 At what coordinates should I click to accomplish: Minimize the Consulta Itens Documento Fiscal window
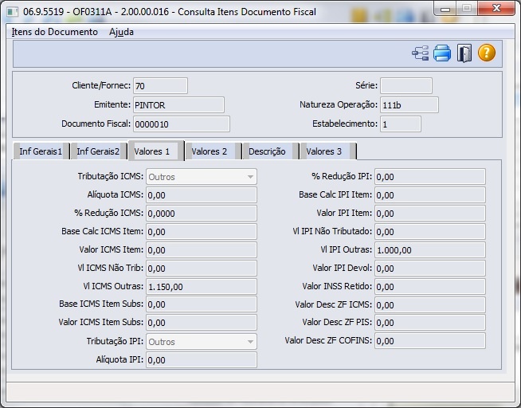click(x=445, y=9)
